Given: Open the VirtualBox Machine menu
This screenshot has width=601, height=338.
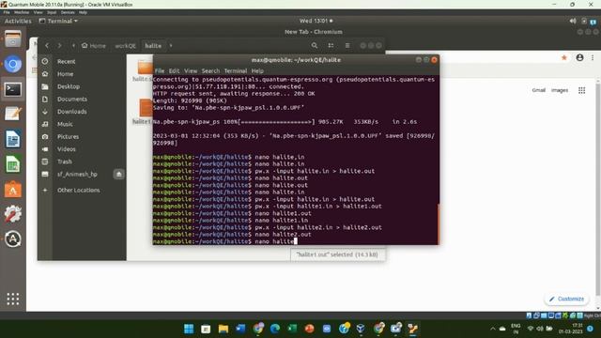Looking at the screenshot, I should pos(21,12).
